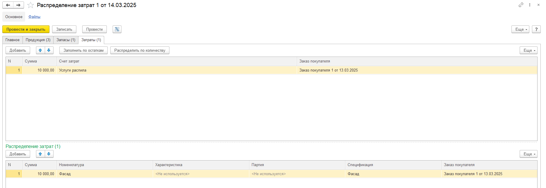Viewport: 546px width, 188px height.
Task: Expand Еще menu above the costs table
Action: 528,50
